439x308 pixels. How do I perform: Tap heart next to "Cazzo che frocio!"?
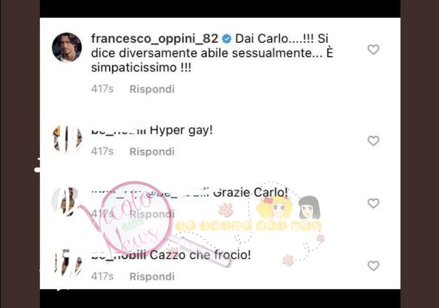[x=373, y=266]
